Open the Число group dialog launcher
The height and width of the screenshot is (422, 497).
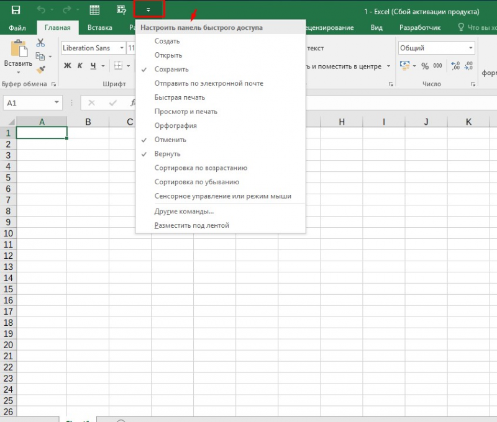(473, 84)
